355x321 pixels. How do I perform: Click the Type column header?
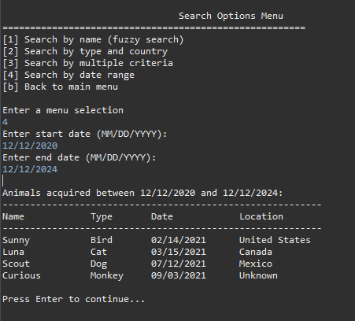102,216
